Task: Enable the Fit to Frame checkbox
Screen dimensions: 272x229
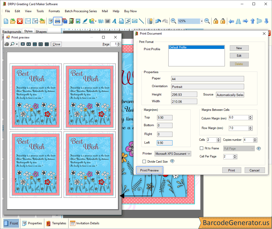Action: (201, 148)
